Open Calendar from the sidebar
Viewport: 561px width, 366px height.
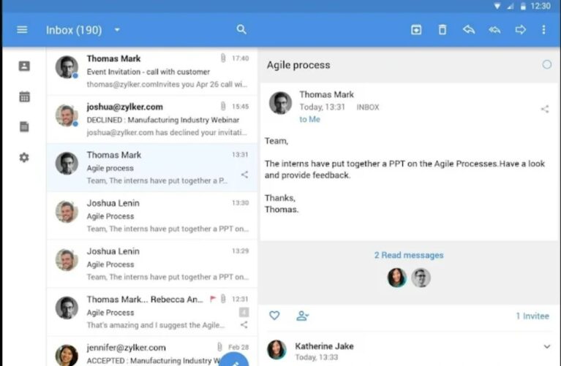click(24, 96)
